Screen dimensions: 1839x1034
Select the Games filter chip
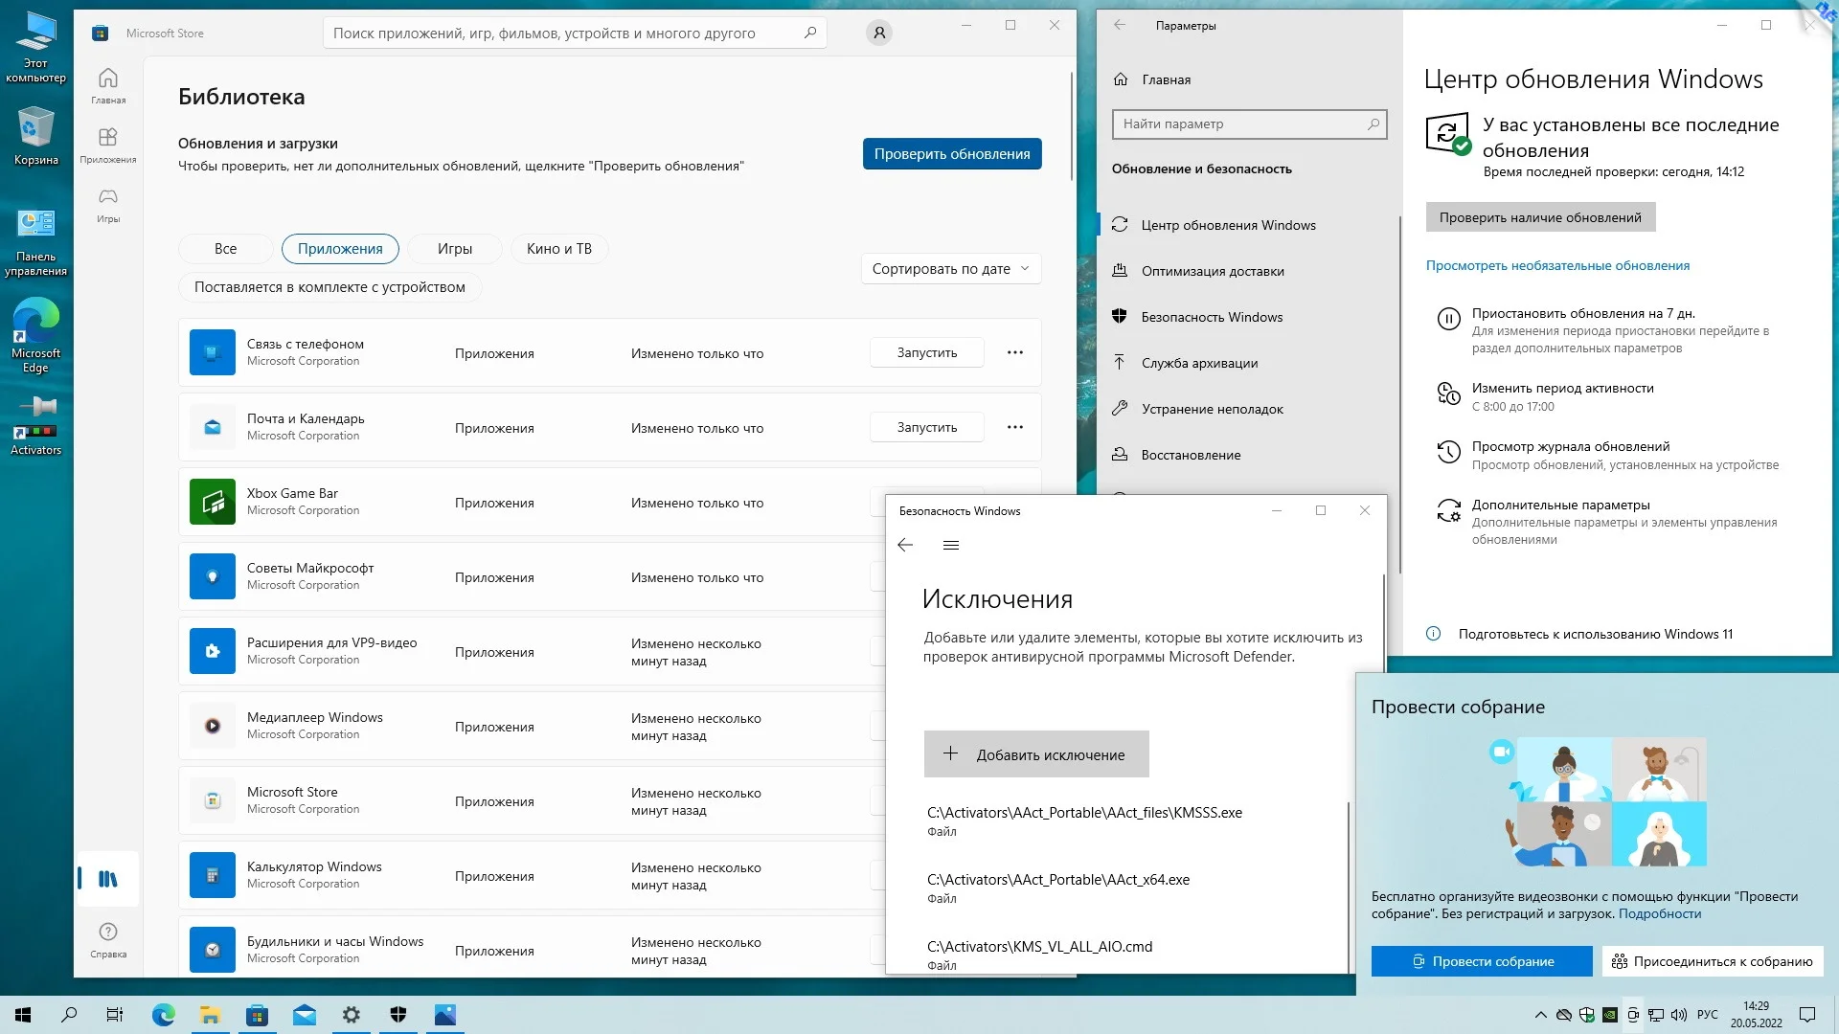[454, 249]
